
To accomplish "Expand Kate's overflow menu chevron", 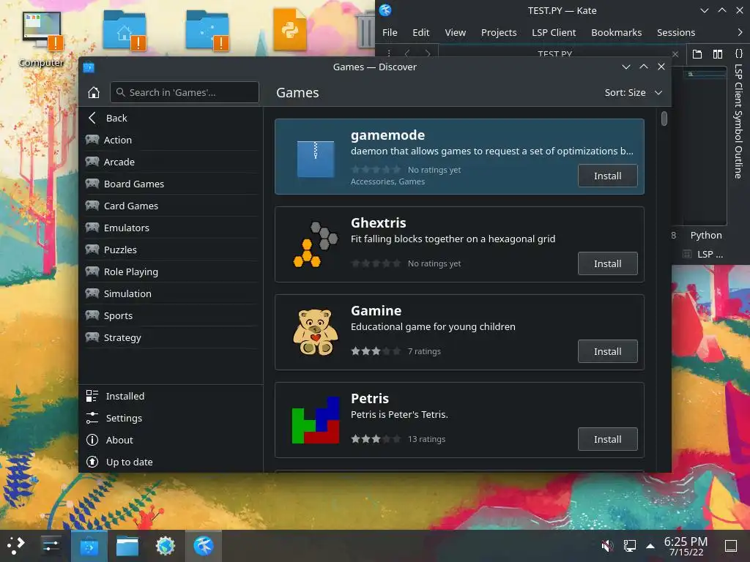I will tap(740, 32).
